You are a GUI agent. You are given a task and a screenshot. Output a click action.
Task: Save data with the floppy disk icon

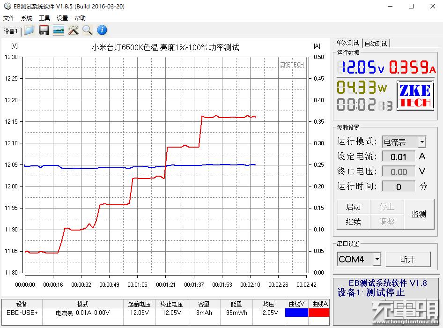44,30
